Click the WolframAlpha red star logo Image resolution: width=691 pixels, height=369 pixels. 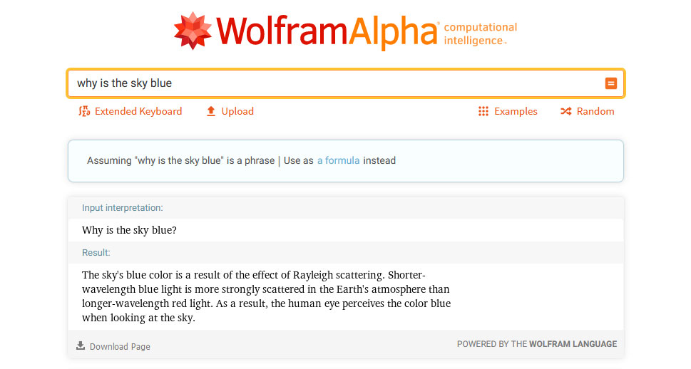tap(193, 31)
